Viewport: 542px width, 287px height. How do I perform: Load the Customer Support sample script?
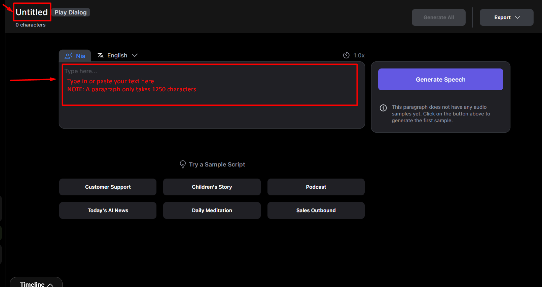(108, 187)
